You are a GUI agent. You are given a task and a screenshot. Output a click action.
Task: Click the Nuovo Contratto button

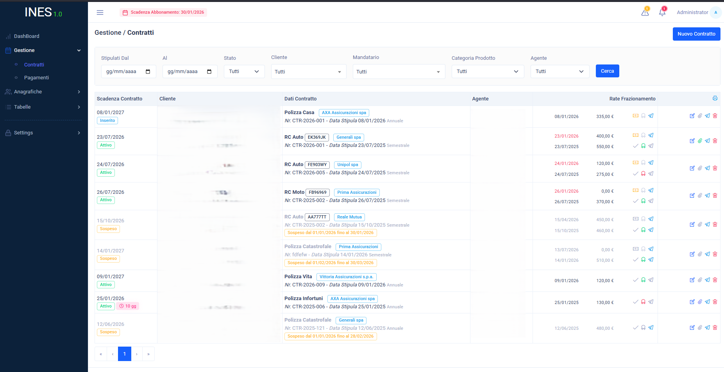pos(696,34)
